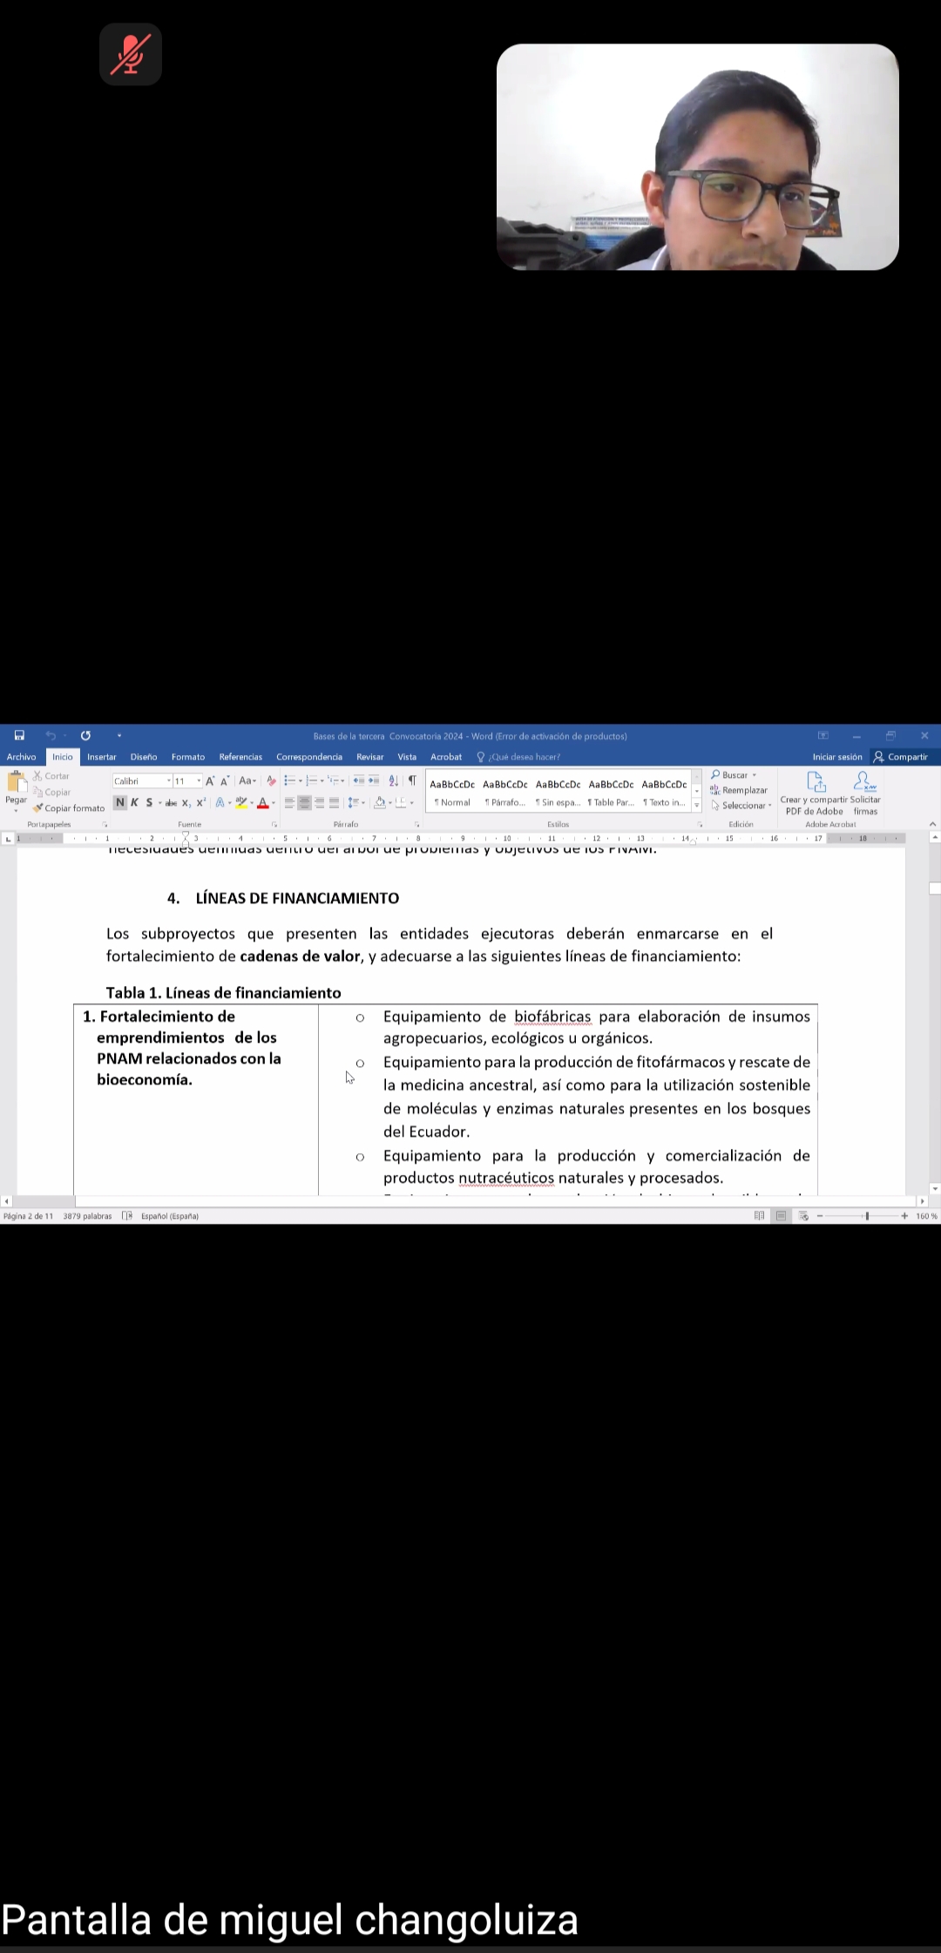
Task: Toggle italic (K) formatting
Action: click(134, 802)
